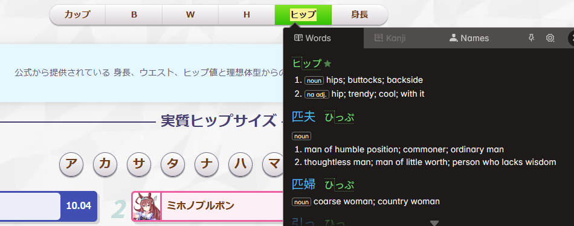The image size is (574, 226).
Task: Filter names by ナ row button
Action: click(207, 164)
